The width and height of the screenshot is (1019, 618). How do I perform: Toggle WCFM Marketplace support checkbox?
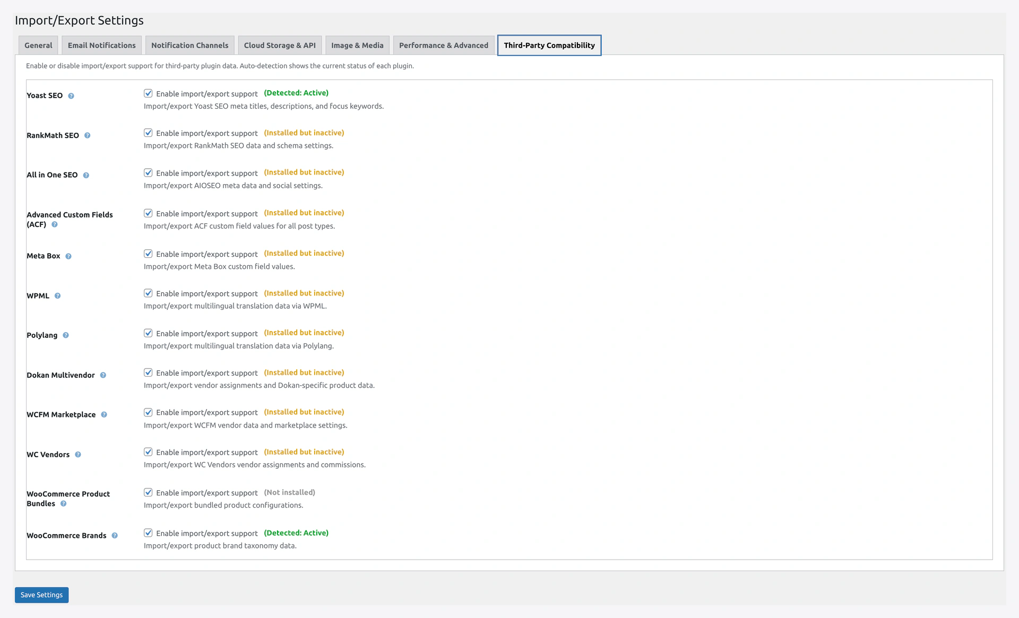click(148, 412)
